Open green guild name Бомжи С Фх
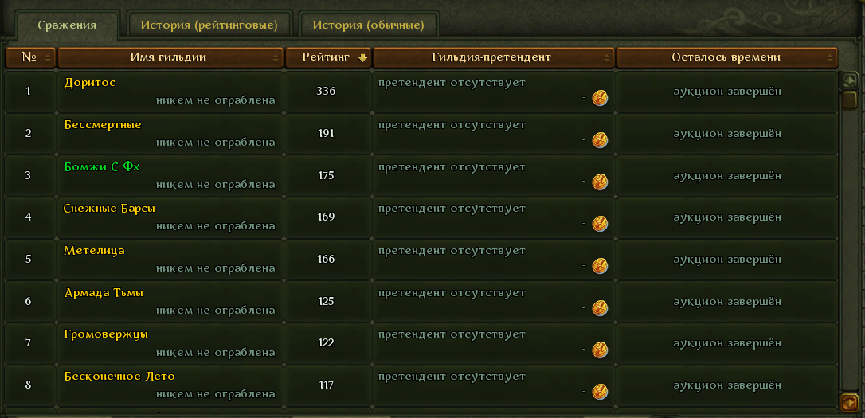 [x=102, y=166]
